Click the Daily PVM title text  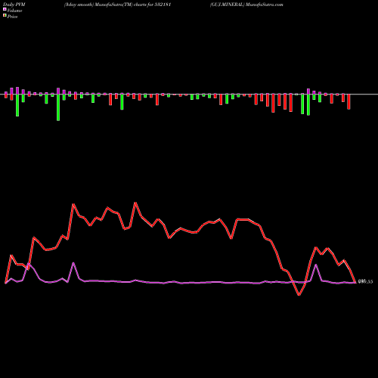click(x=14, y=5)
